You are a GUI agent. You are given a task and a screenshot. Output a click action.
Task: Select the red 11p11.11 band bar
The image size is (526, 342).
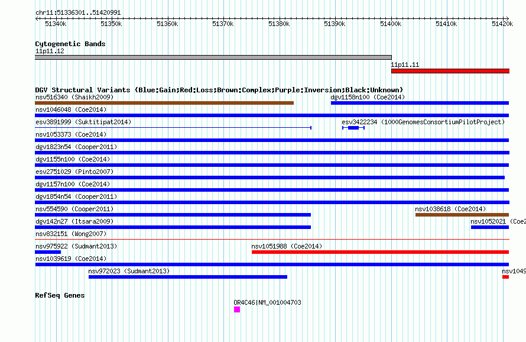(x=450, y=71)
